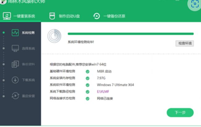Image resolution: width=201 pixels, height=127 pixels.
Task: Go to the 备份资料 step label
Action: click(x=28, y=64)
